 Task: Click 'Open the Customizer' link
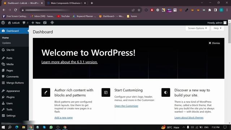pos(126,106)
